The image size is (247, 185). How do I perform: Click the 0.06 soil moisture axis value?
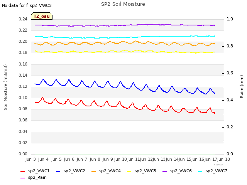[x=23, y=120]
